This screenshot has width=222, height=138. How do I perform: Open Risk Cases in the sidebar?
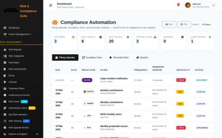point(14,102)
